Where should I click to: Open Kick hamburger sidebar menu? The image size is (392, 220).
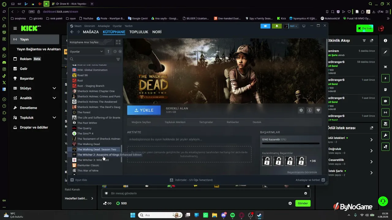tap(15, 28)
